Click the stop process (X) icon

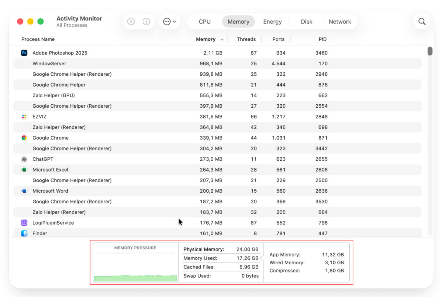click(131, 21)
